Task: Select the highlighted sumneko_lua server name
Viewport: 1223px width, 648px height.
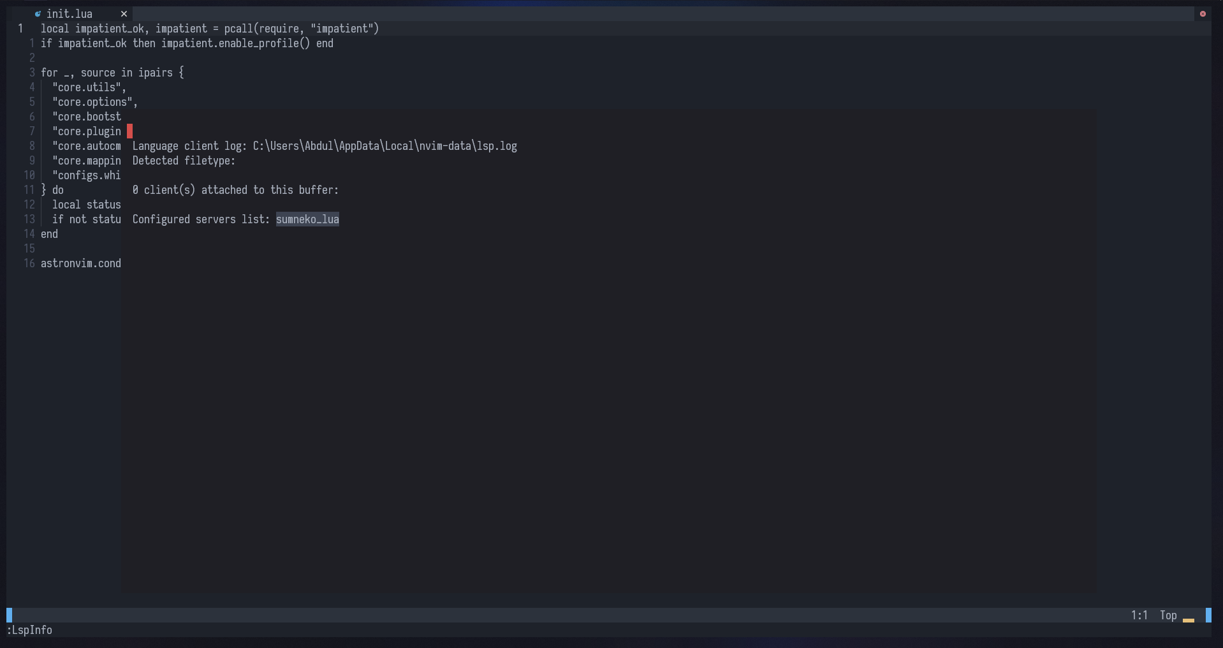Action: pos(307,219)
